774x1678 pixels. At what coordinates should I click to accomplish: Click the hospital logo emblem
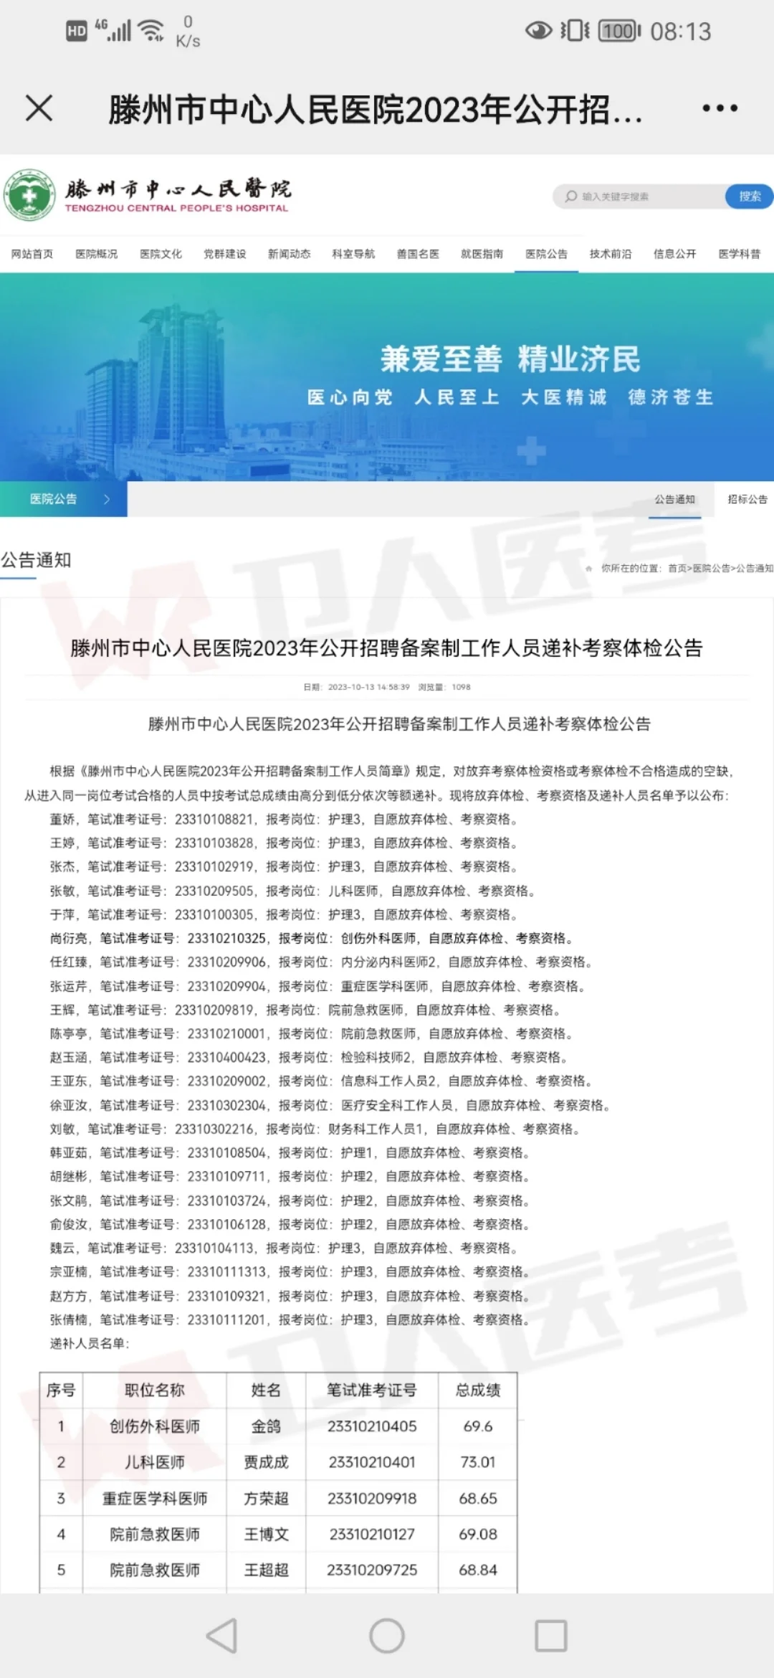[x=29, y=195]
